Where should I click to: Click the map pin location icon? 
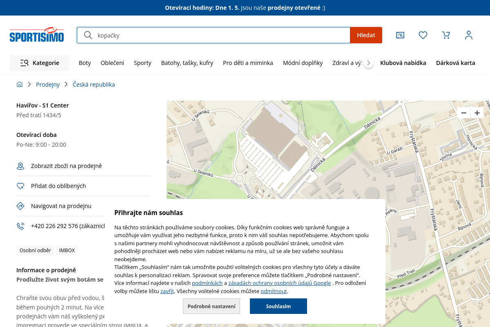tap(20, 166)
